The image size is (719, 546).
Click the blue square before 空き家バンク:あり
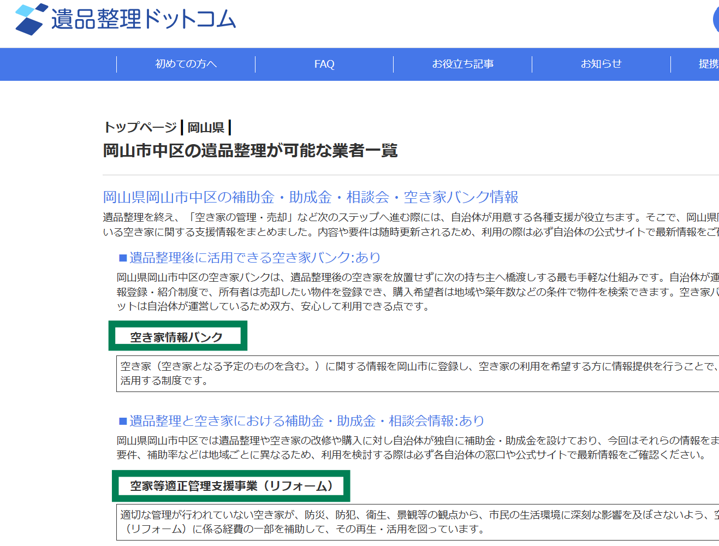(123, 258)
